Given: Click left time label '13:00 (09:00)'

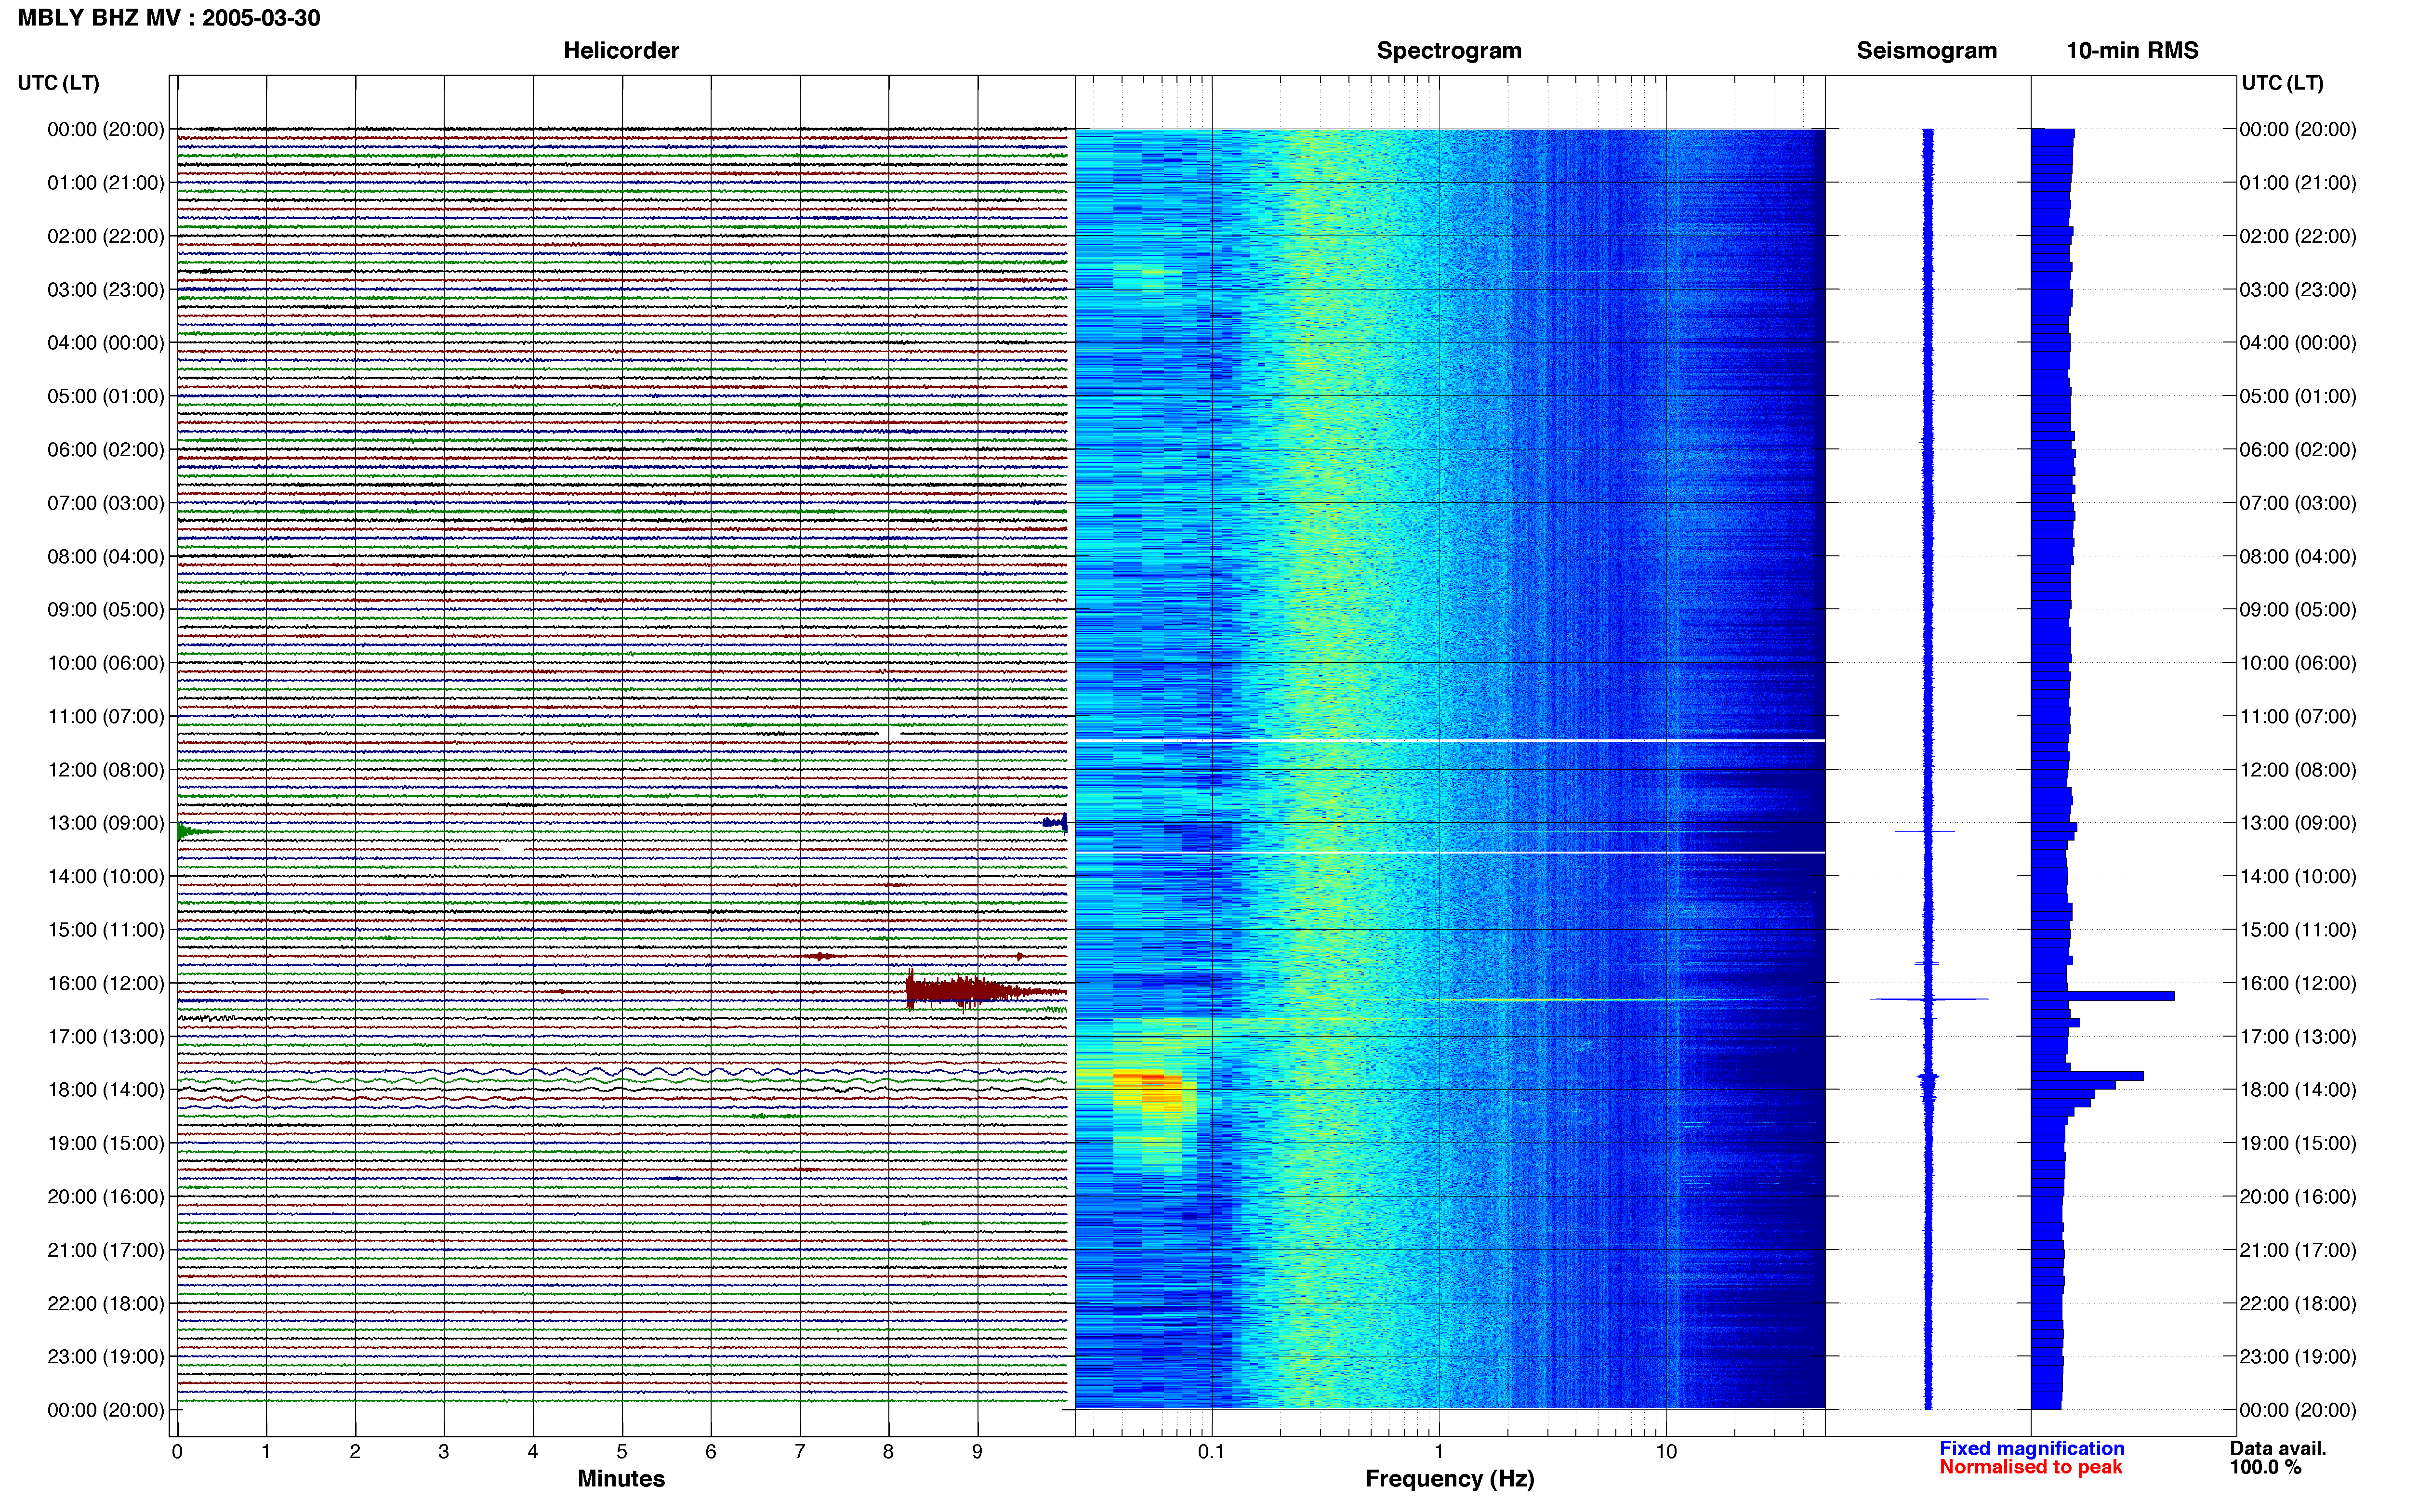Looking at the screenshot, I should point(106,823).
